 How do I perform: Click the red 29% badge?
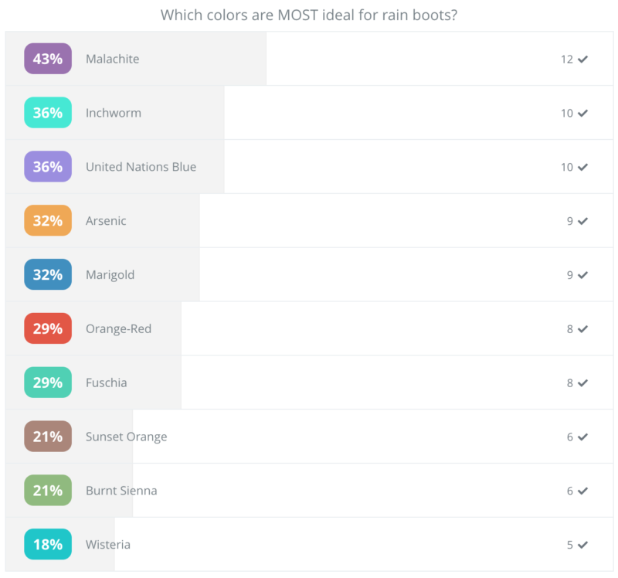48,329
